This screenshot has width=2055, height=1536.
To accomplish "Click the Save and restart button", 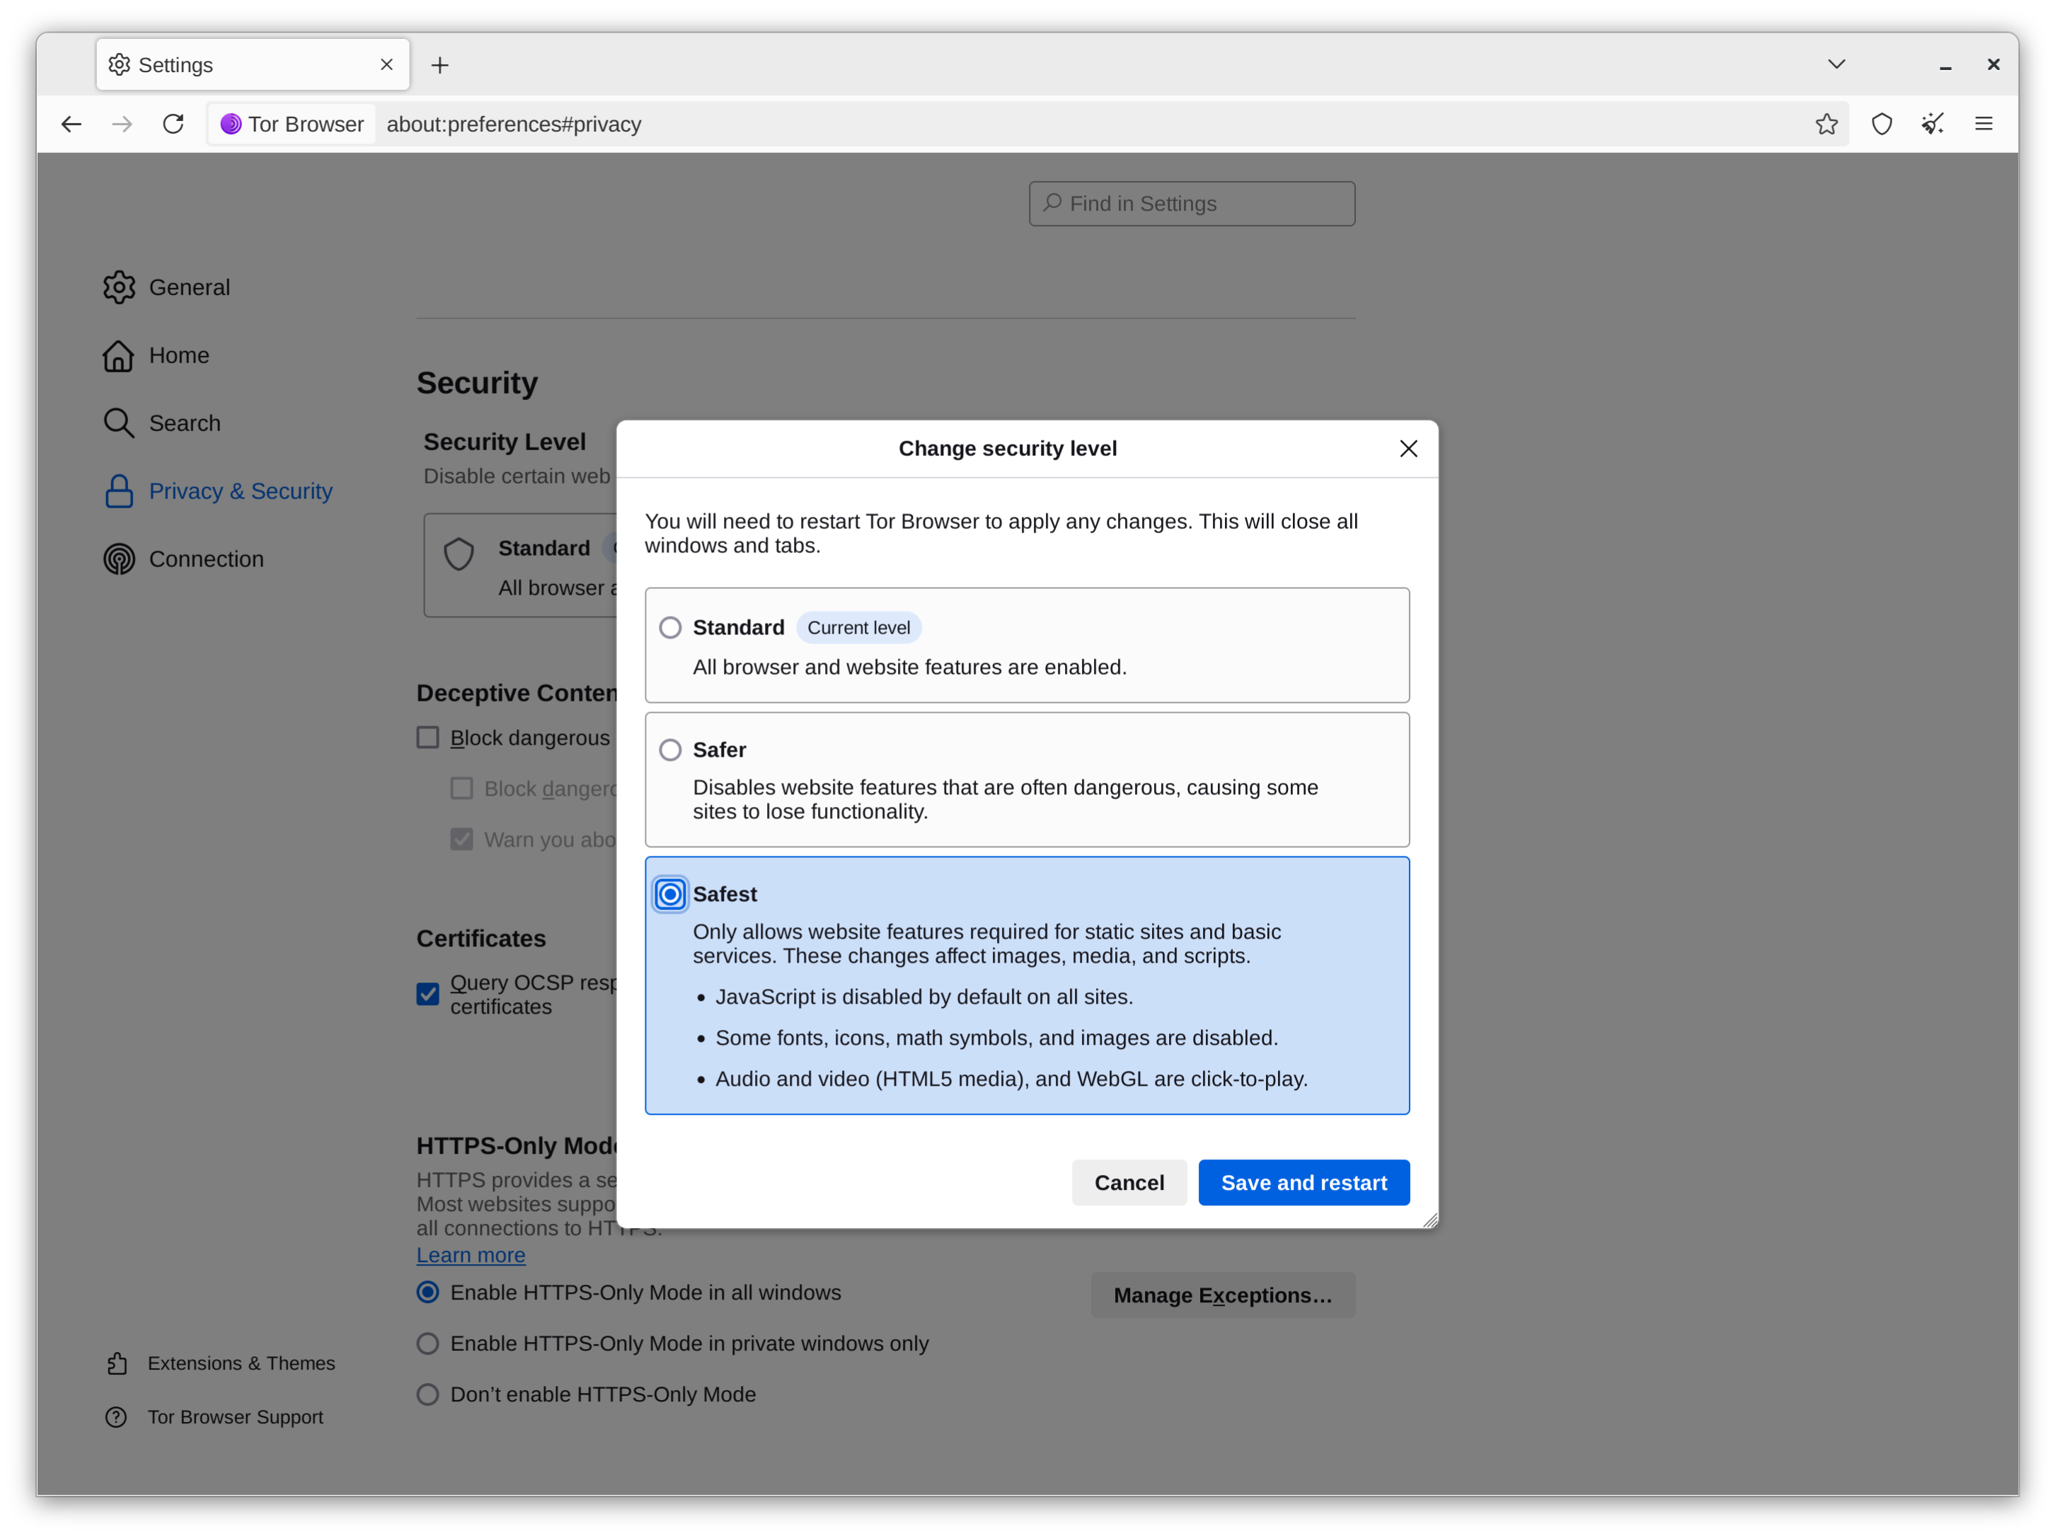I will (1303, 1182).
